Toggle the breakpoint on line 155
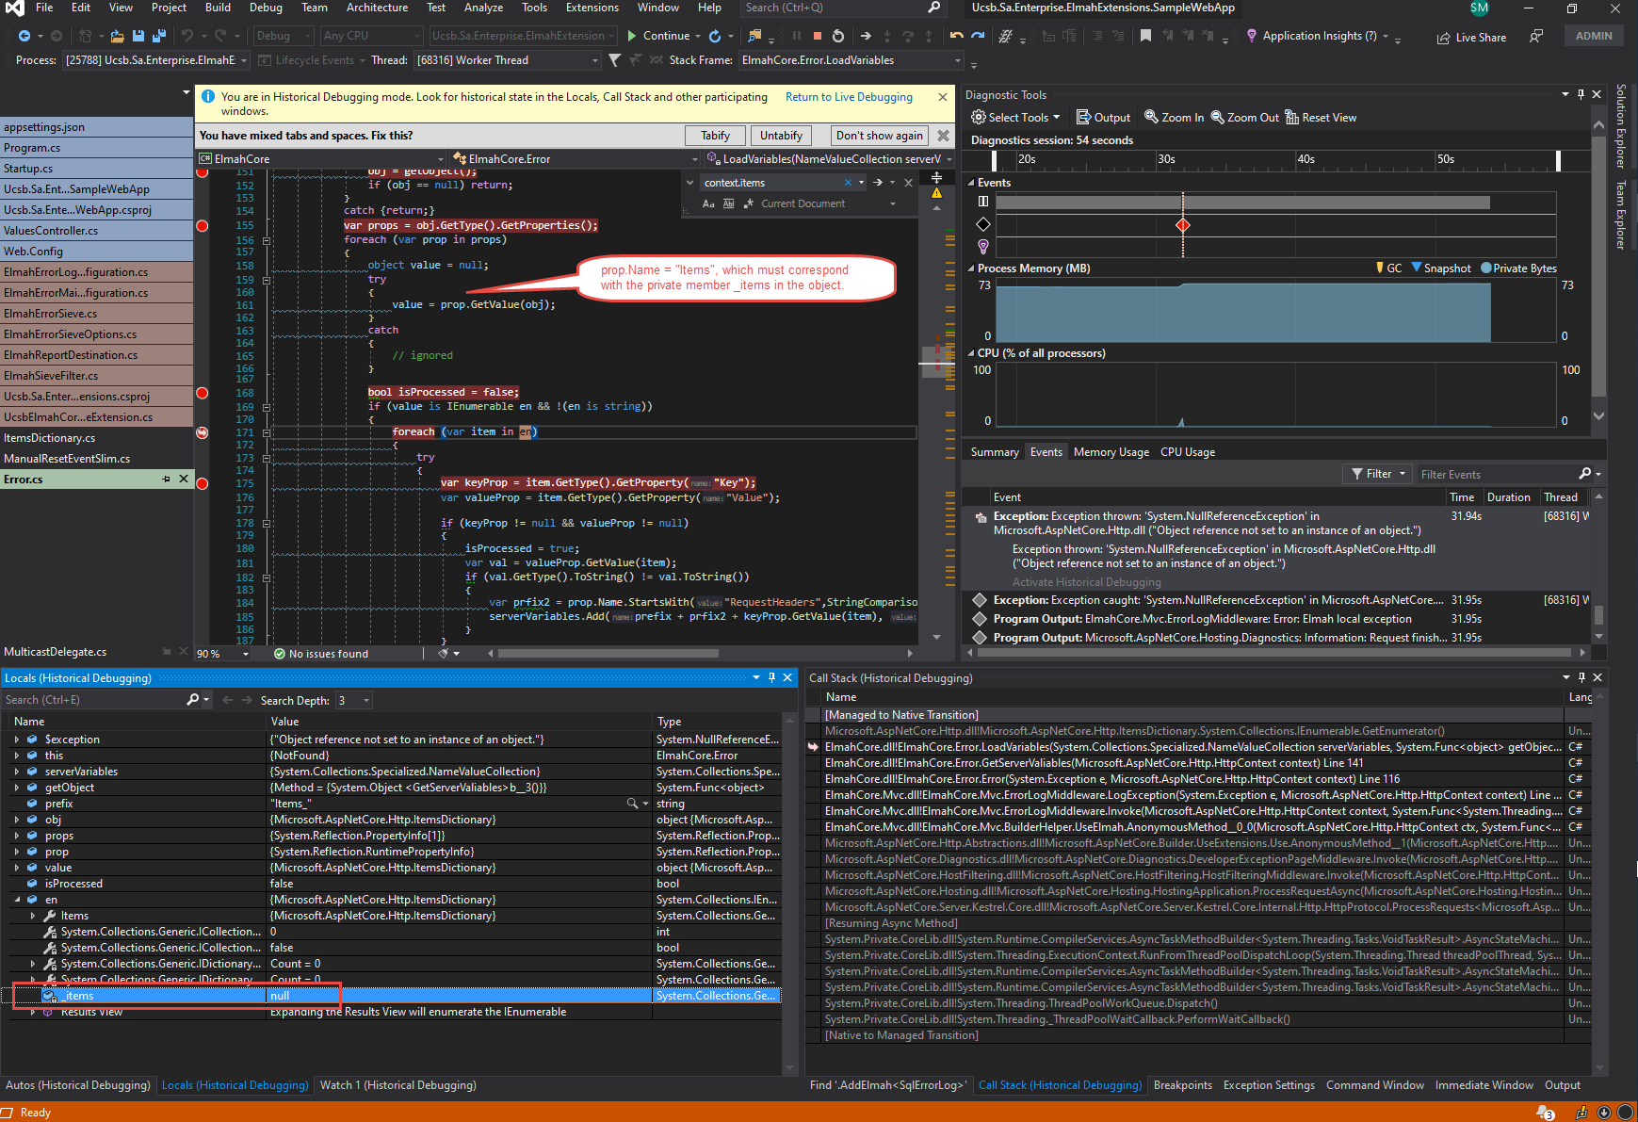Screen dimensions: 1638x1122 [x=202, y=226]
